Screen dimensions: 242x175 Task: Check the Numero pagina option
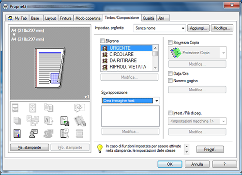pos(170,80)
